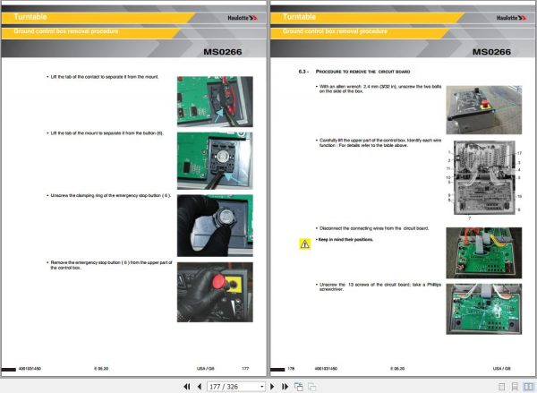
Task: Click the previous view navigation icon
Action: pos(299,387)
